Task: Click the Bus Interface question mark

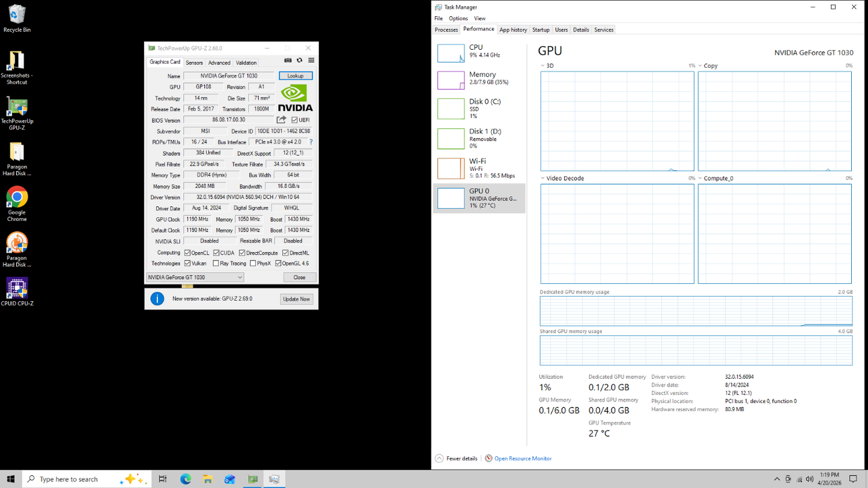Action: click(x=311, y=142)
